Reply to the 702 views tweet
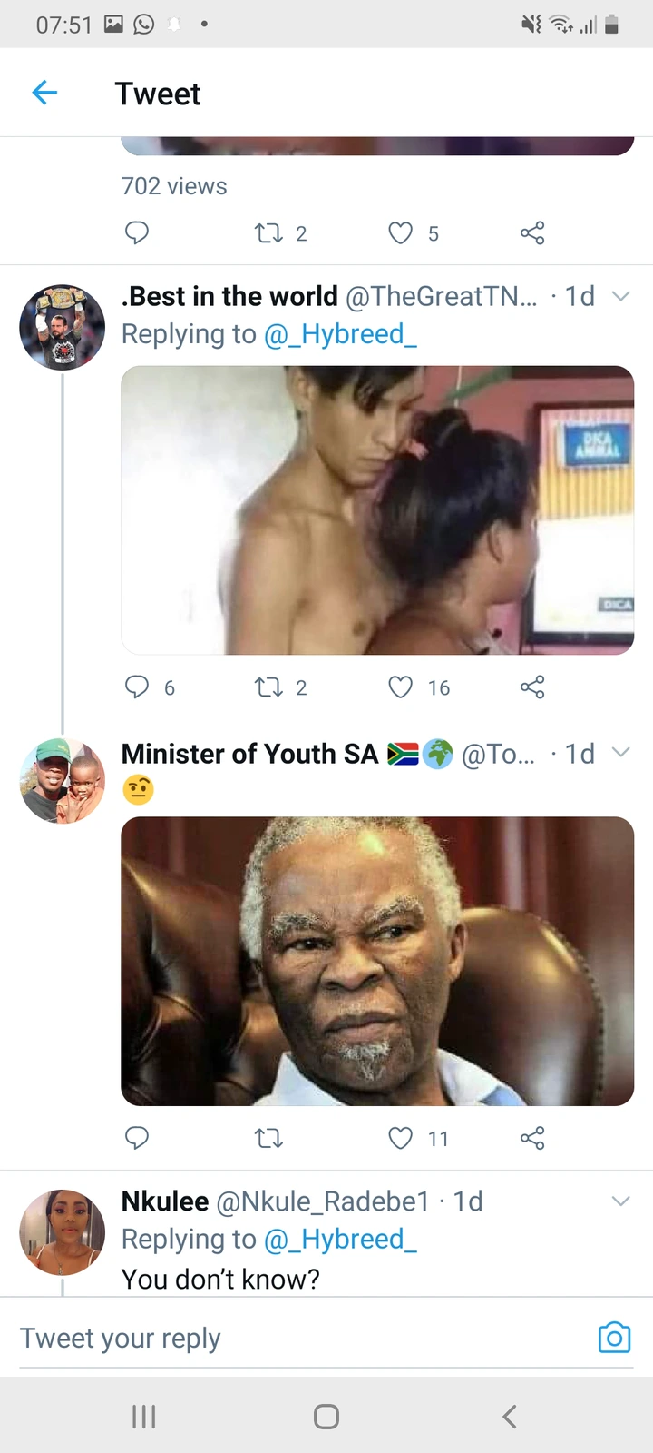 click(x=137, y=233)
